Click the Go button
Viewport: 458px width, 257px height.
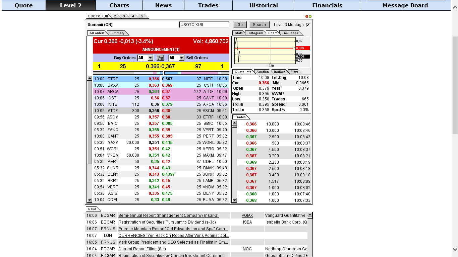click(240, 25)
